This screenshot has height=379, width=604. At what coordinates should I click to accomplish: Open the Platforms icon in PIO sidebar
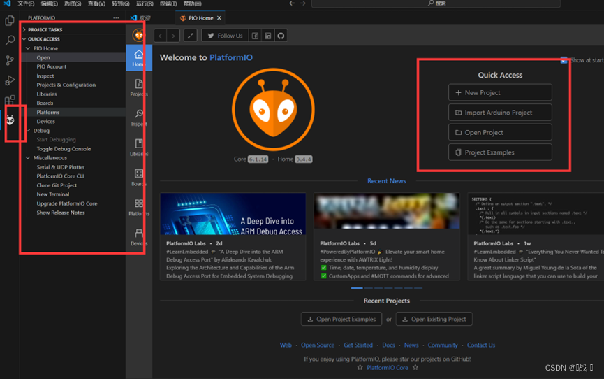pyautogui.click(x=139, y=207)
